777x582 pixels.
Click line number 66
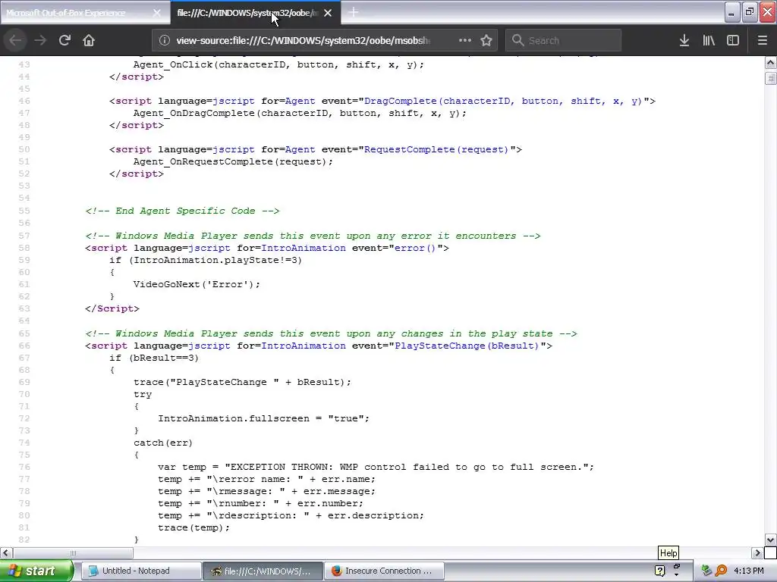24,346
